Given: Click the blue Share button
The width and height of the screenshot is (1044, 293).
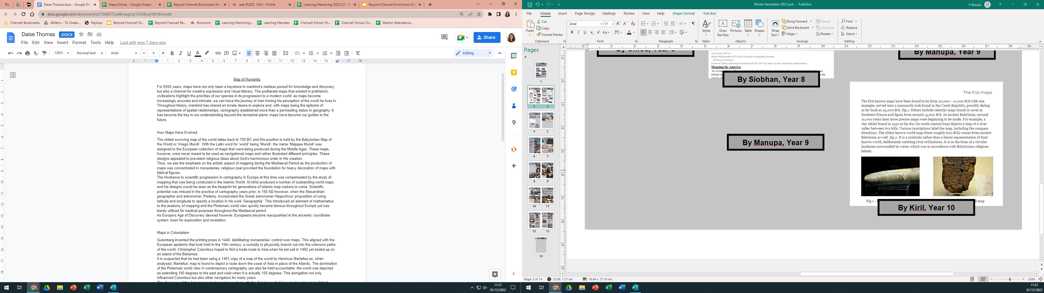Looking at the screenshot, I should (487, 37).
